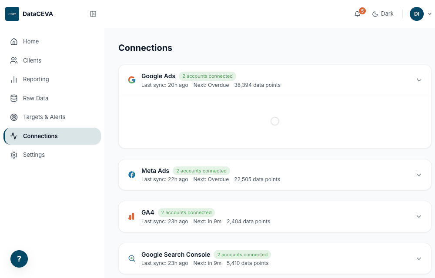Click the GA4 orange analytics logo
The width and height of the screenshot is (435, 278).
[131, 216]
